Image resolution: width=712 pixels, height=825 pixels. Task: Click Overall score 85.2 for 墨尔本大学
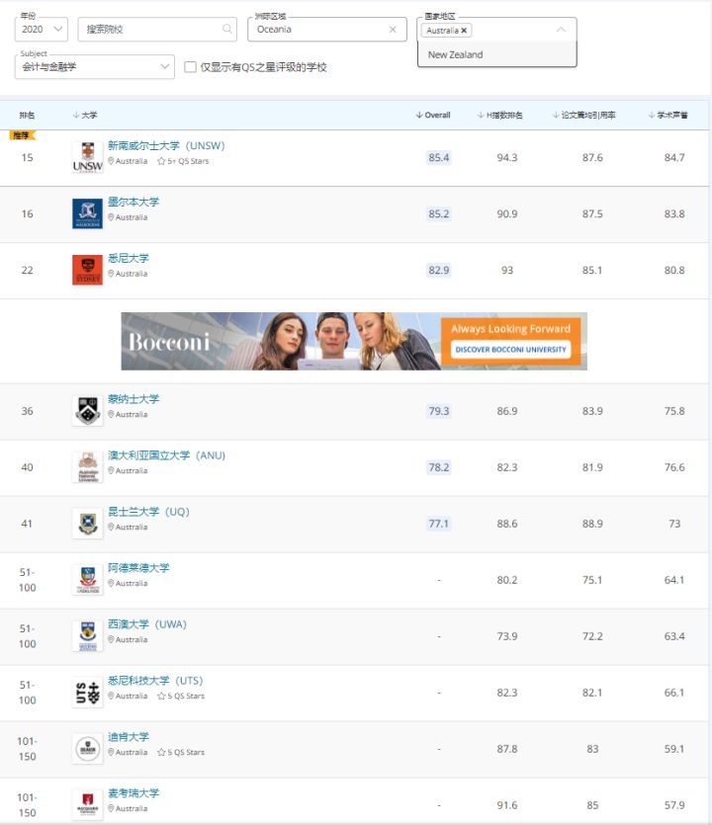point(439,213)
